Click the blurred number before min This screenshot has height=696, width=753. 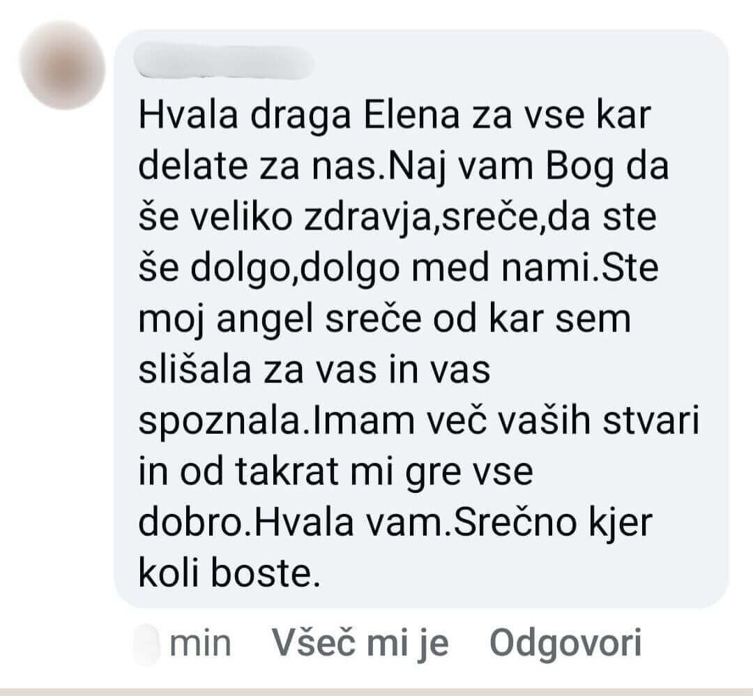(x=146, y=644)
